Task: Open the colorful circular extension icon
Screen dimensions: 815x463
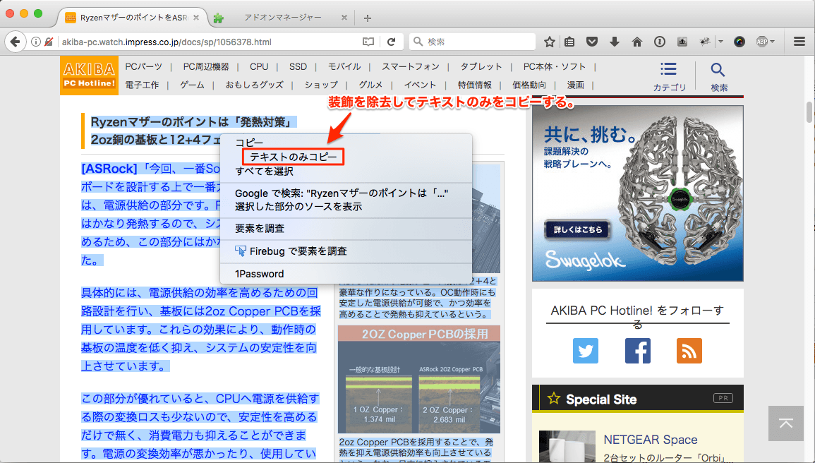Action: [739, 42]
